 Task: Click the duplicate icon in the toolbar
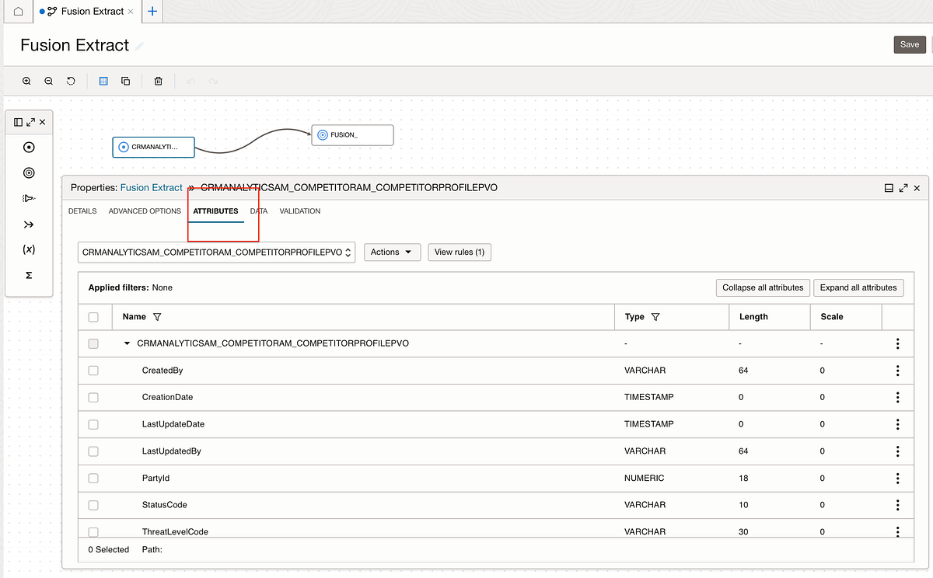tap(125, 81)
